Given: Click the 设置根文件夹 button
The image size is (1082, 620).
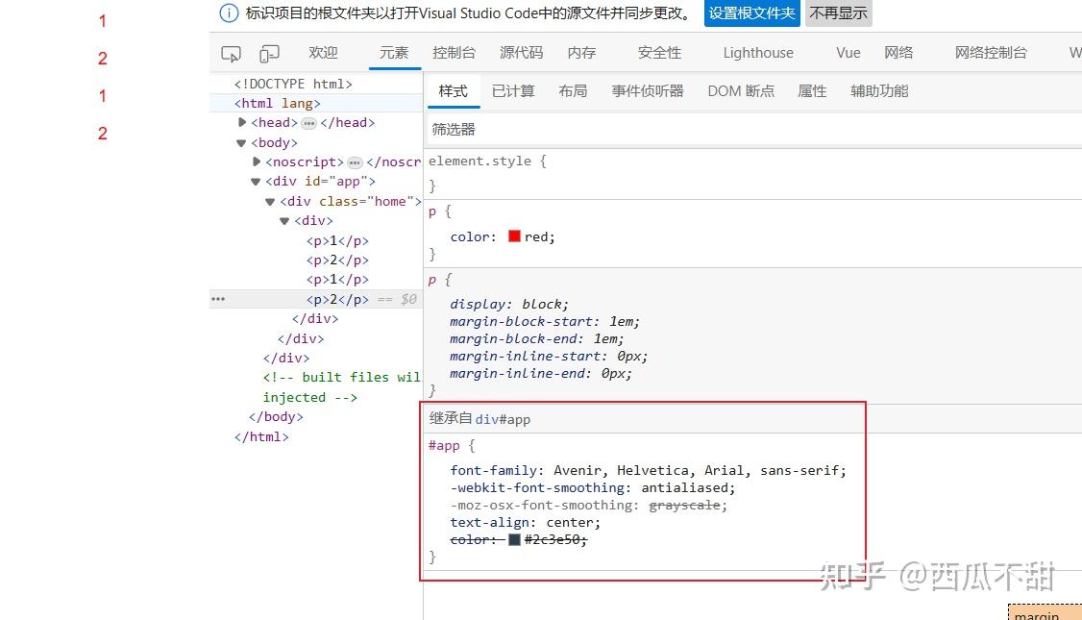Looking at the screenshot, I should (x=752, y=13).
